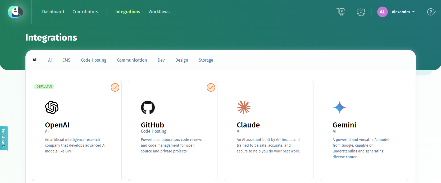Switch to the CMS filter tab
Screen dimensions: 441x183
click(66, 60)
